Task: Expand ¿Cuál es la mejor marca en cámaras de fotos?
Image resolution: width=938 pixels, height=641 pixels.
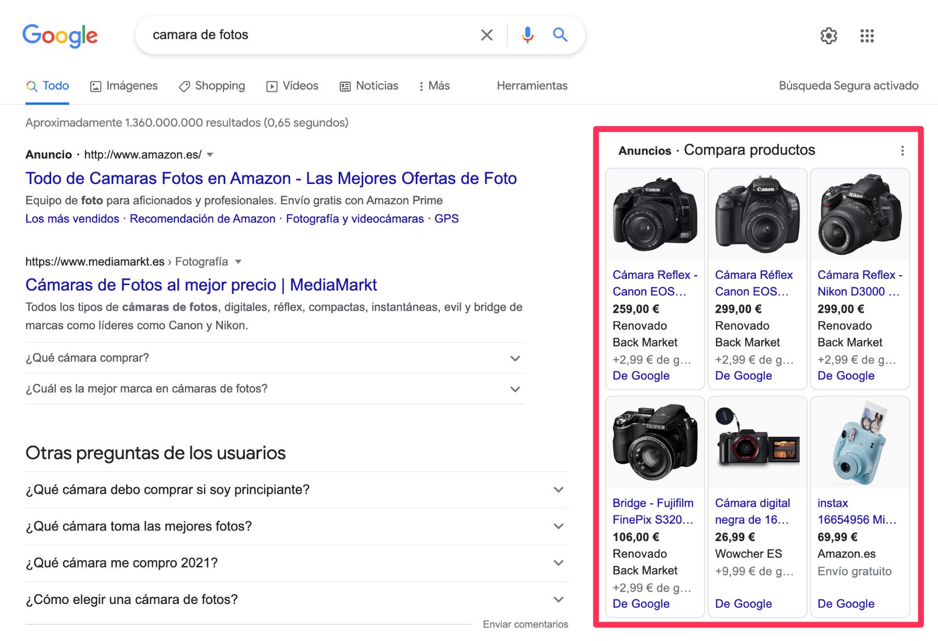Action: [275, 389]
